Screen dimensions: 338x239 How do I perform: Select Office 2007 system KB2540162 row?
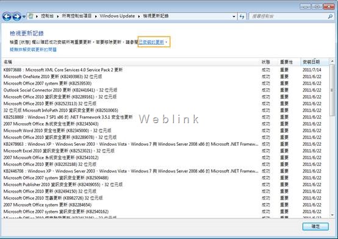[x=165, y=212]
